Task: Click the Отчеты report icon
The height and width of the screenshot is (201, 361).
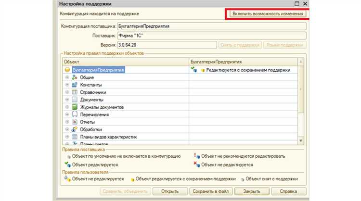Action: tap(75, 122)
